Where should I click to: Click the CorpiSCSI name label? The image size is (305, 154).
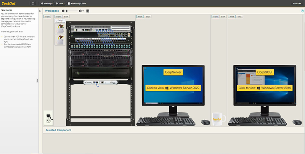coord(265,72)
